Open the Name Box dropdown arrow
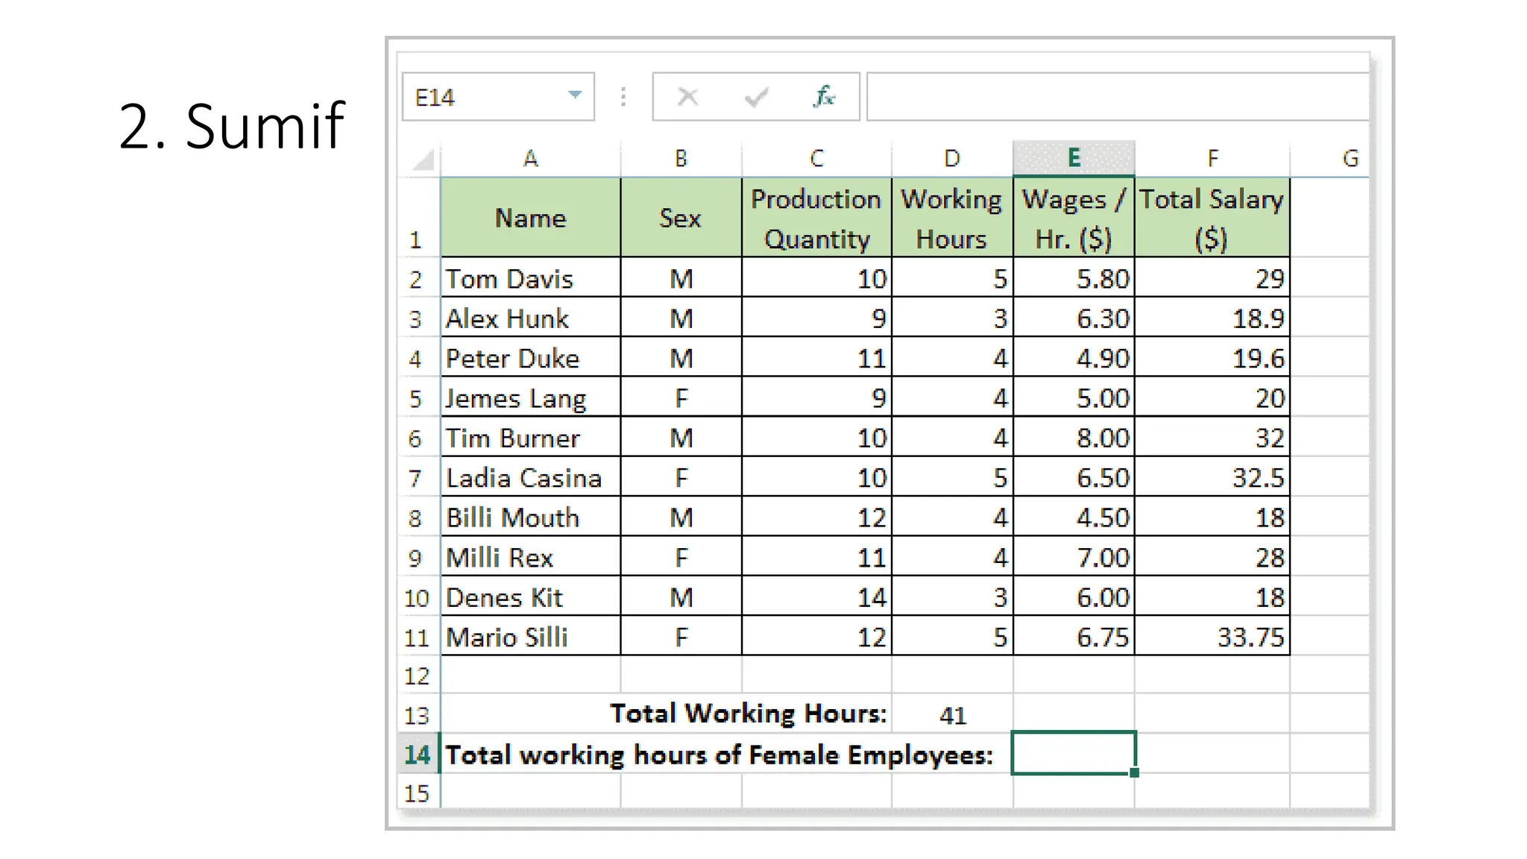The image size is (1527, 859). pos(574,95)
